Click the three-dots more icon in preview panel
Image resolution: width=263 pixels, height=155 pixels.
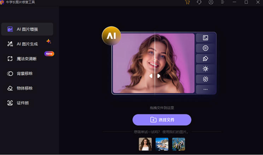(205, 89)
